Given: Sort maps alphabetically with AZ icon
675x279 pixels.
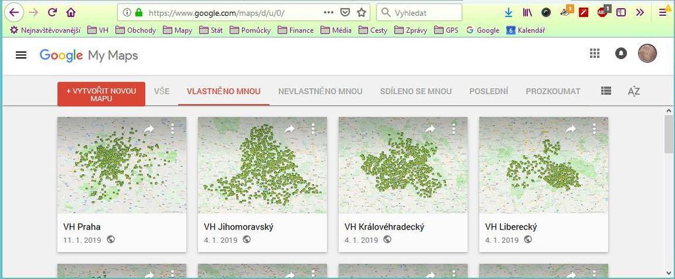Looking at the screenshot, I should point(633,91).
